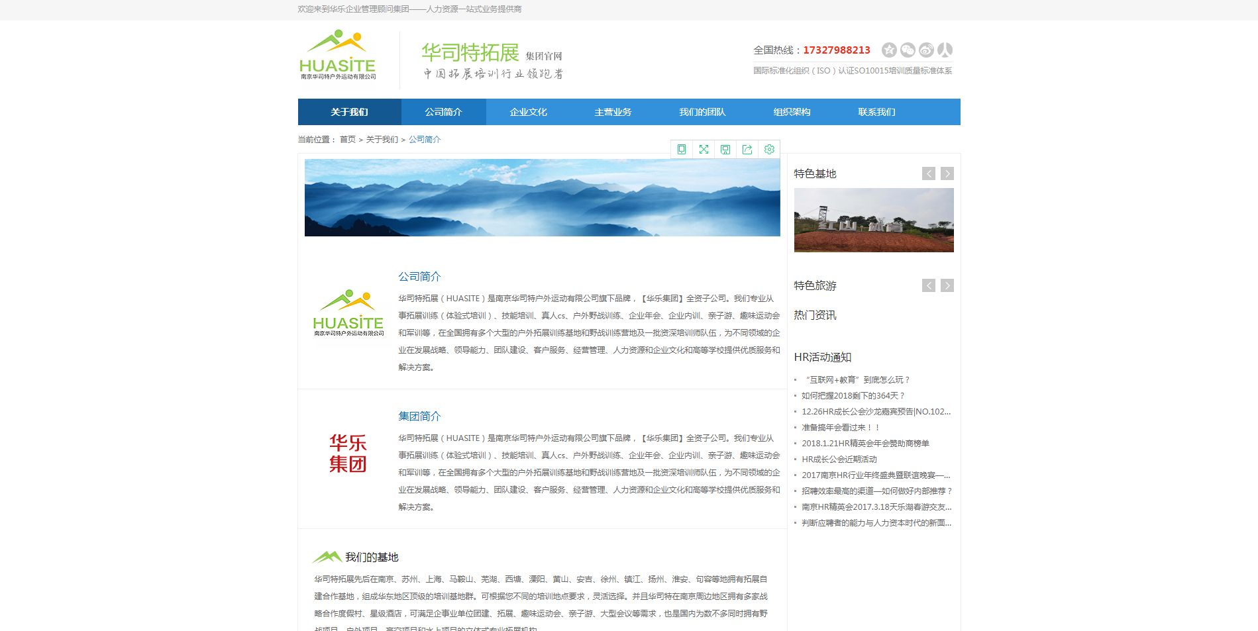Click the HR活动通知 heading
The image size is (1258, 631).
tap(823, 358)
